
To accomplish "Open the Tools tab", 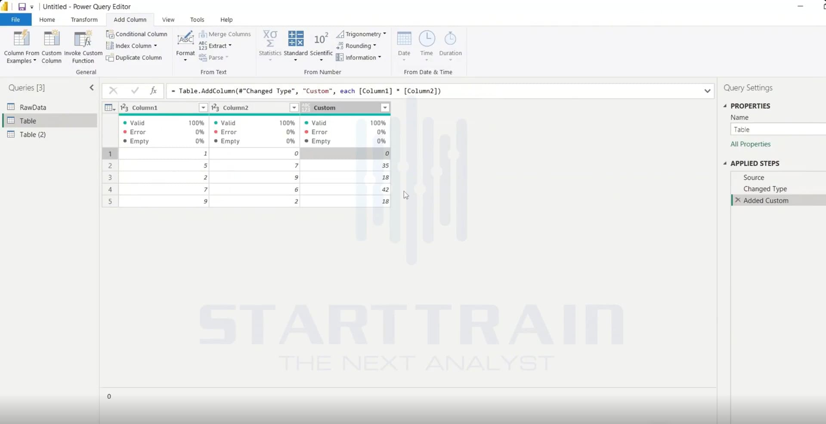I will pyautogui.click(x=197, y=20).
